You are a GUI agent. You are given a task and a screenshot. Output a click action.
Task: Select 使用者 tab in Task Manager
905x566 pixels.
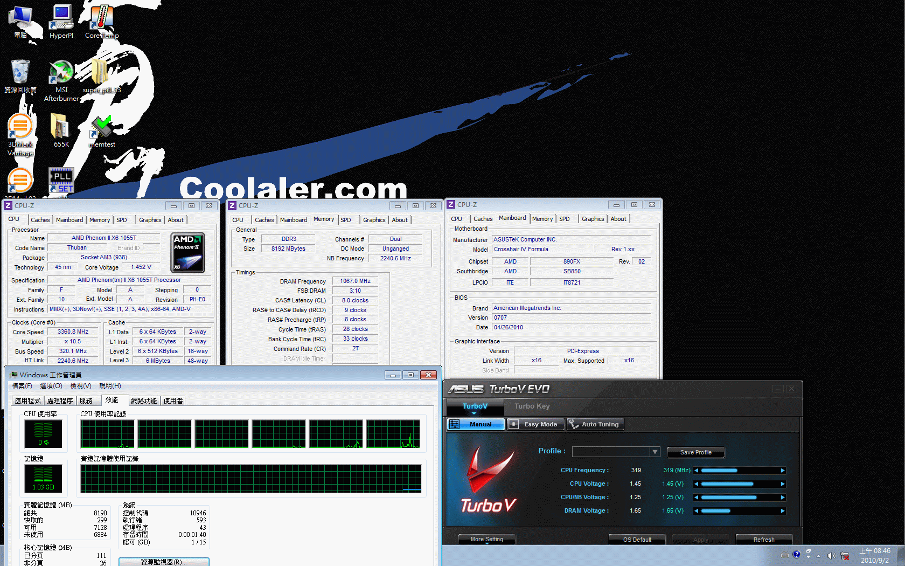pyautogui.click(x=173, y=401)
